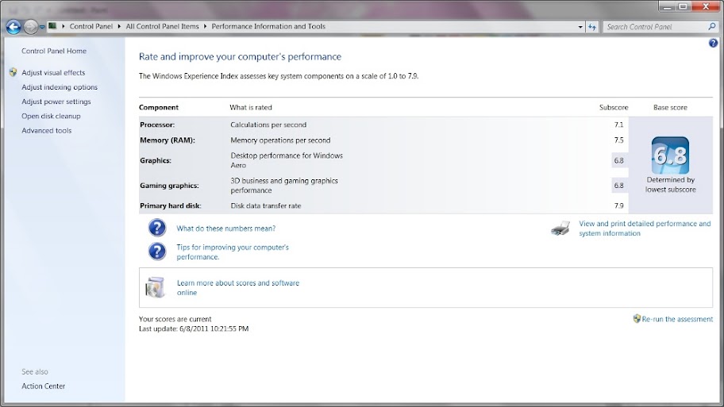Viewport: 724px width, 407px height.
Task: Open Advanced tools
Action: pos(47,131)
